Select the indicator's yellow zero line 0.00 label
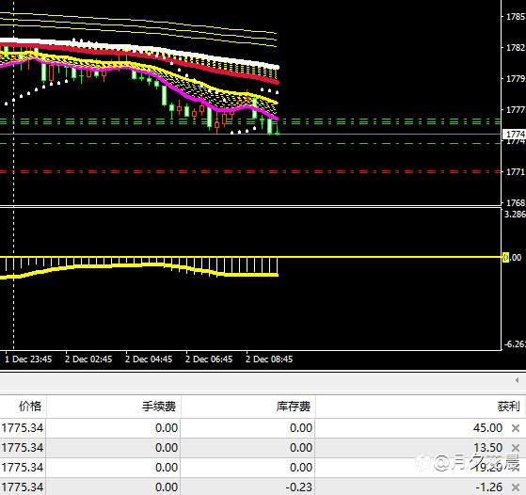Image resolution: width=526 pixels, height=495 pixels. tap(512, 258)
